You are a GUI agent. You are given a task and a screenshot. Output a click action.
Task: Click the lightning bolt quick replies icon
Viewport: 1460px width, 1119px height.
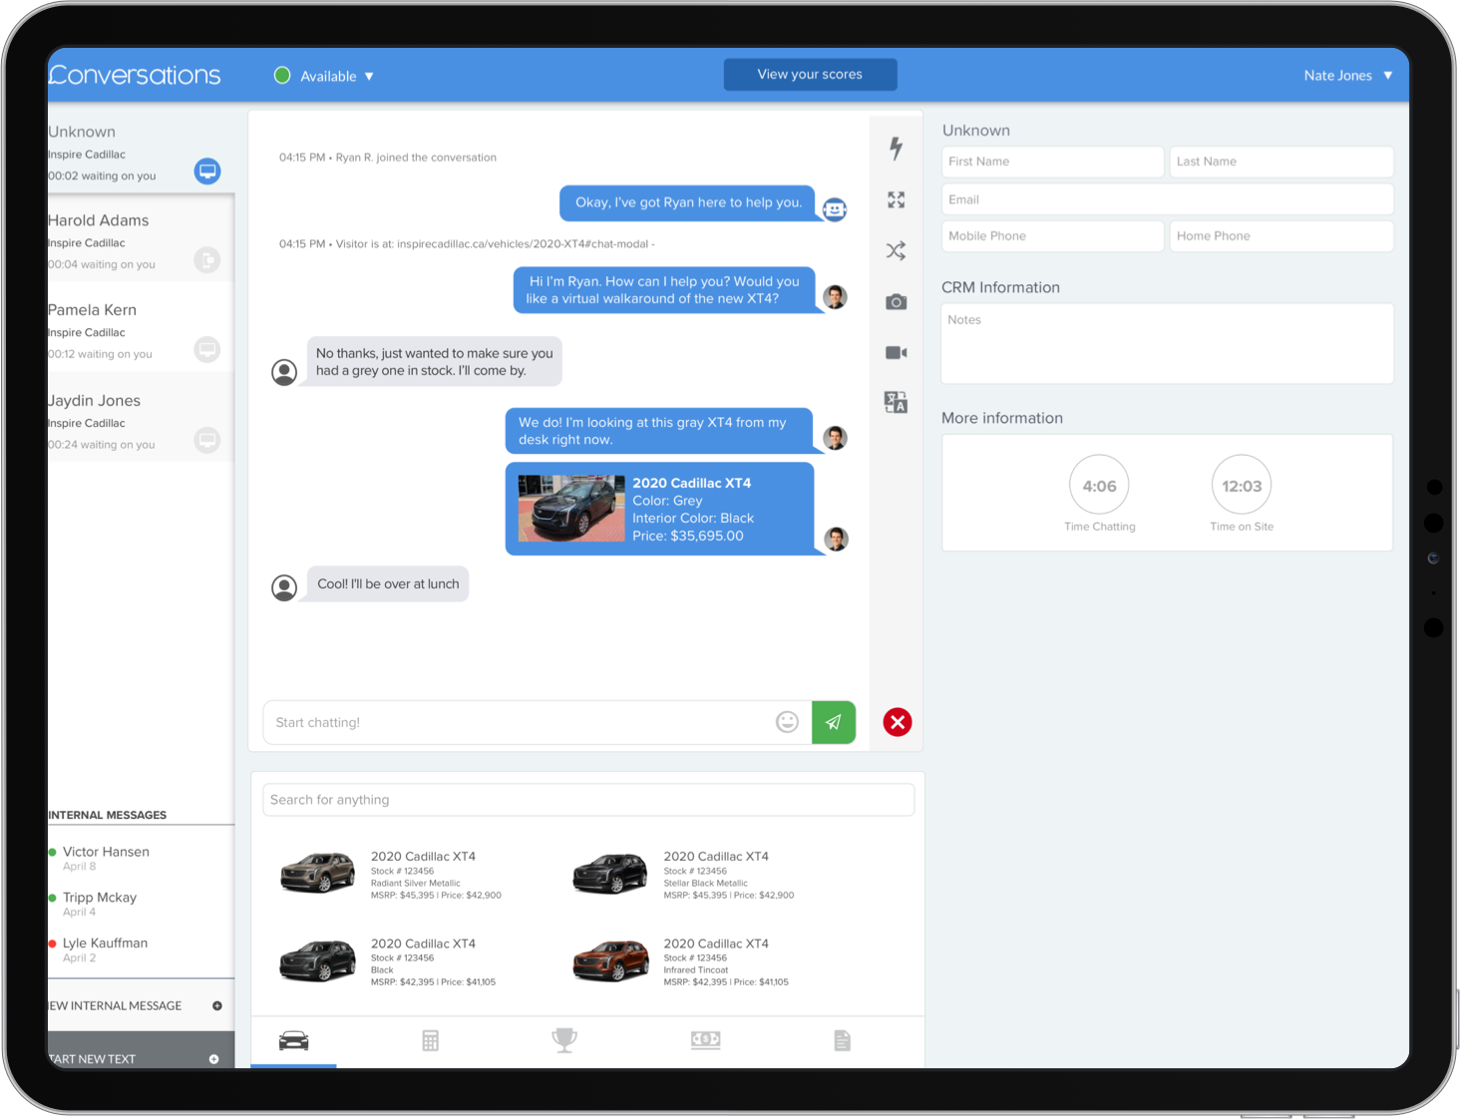pyautogui.click(x=896, y=149)
